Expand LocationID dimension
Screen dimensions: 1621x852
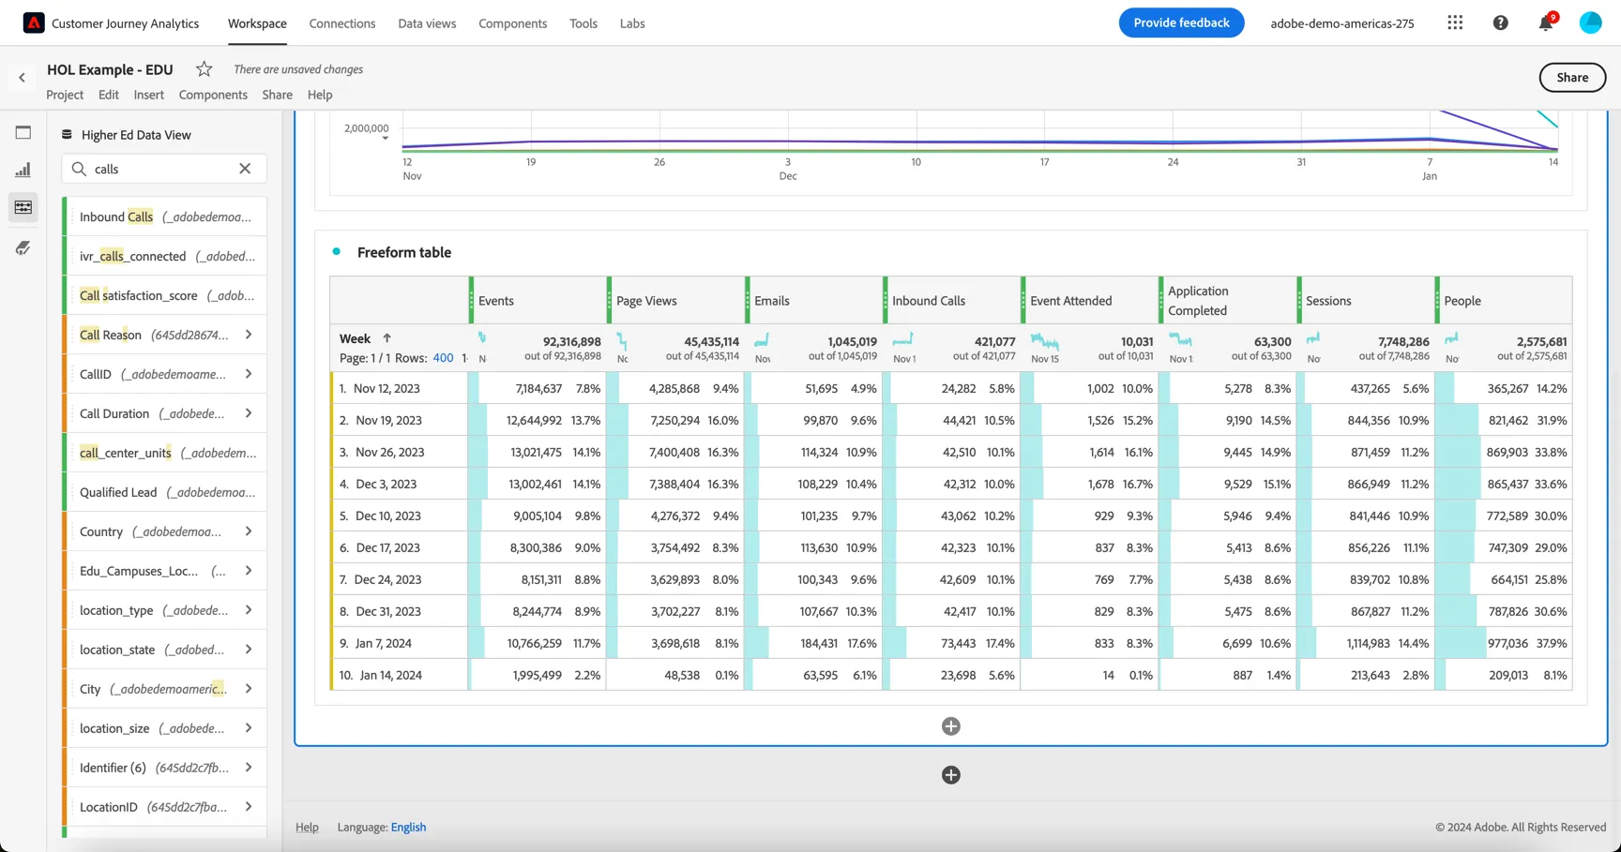pos(249,807)
